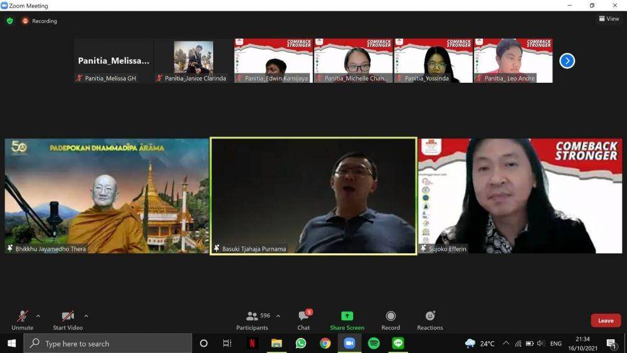
Task: Expand audio options arrow beside Unmute
Action: coord(38,316)
